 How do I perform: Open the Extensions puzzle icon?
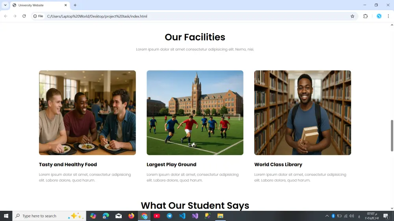[x=365, y=16]
